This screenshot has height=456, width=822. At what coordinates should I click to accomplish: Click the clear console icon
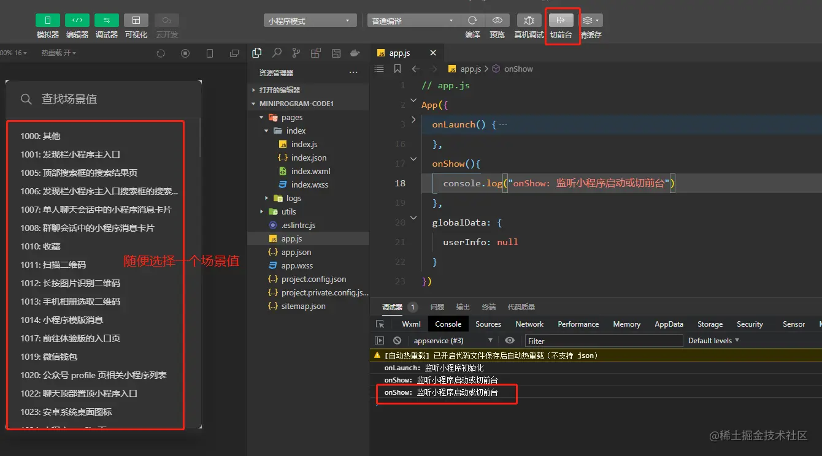(x=397, y=340)
